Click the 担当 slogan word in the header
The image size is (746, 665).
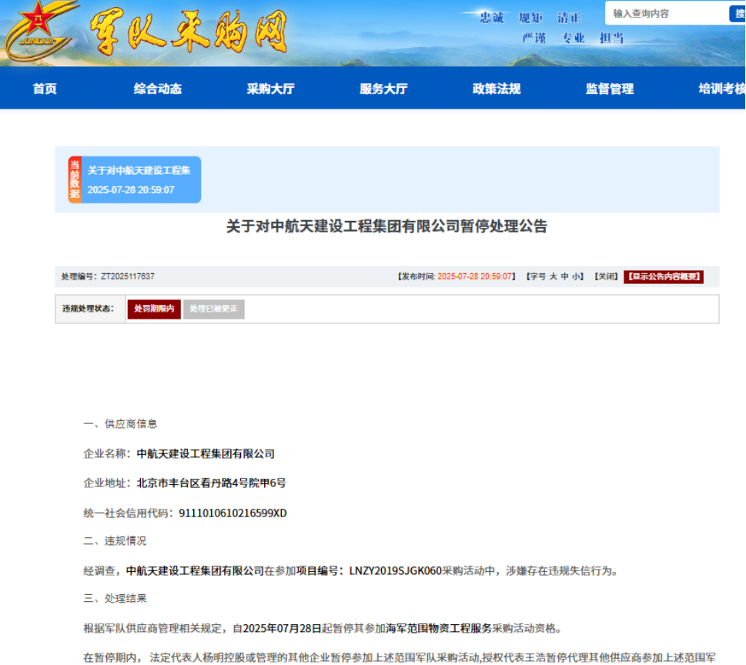612,38
